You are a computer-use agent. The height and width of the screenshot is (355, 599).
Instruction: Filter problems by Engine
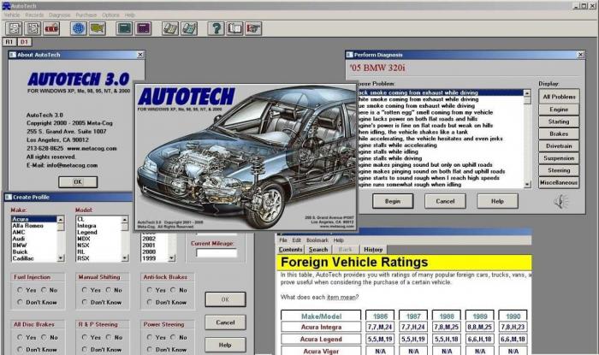[x=559, y=109]
